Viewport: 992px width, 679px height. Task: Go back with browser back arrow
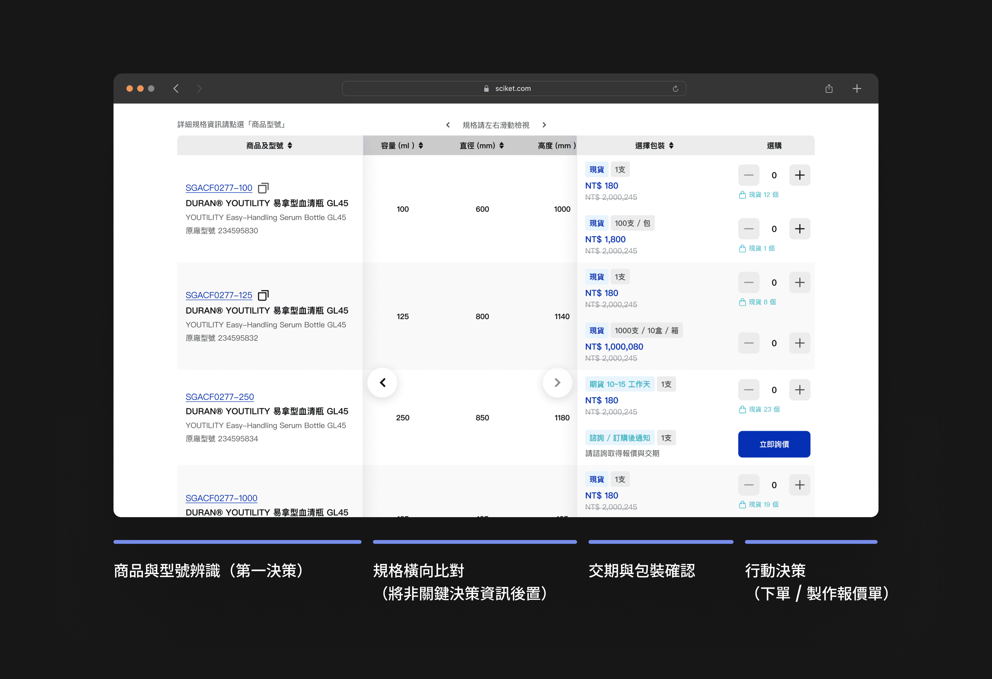coord(176,88)
